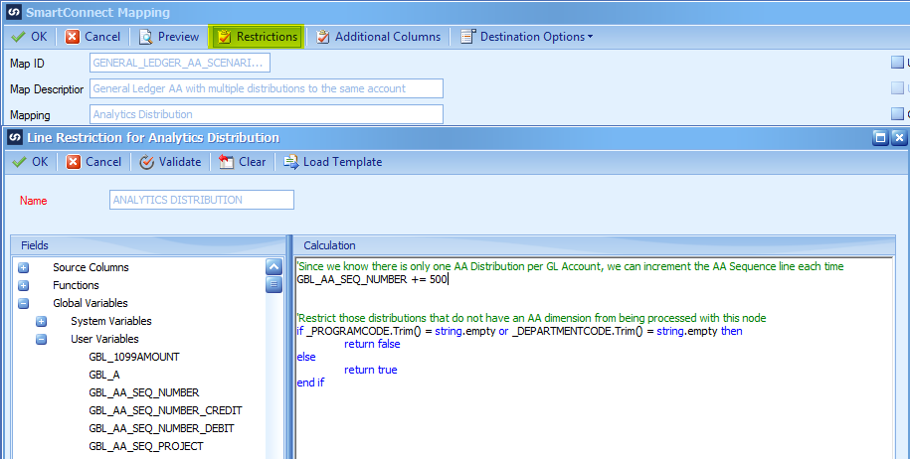
Task: Click the SmartConnect Mapping title icon
Action: (15, 12)
